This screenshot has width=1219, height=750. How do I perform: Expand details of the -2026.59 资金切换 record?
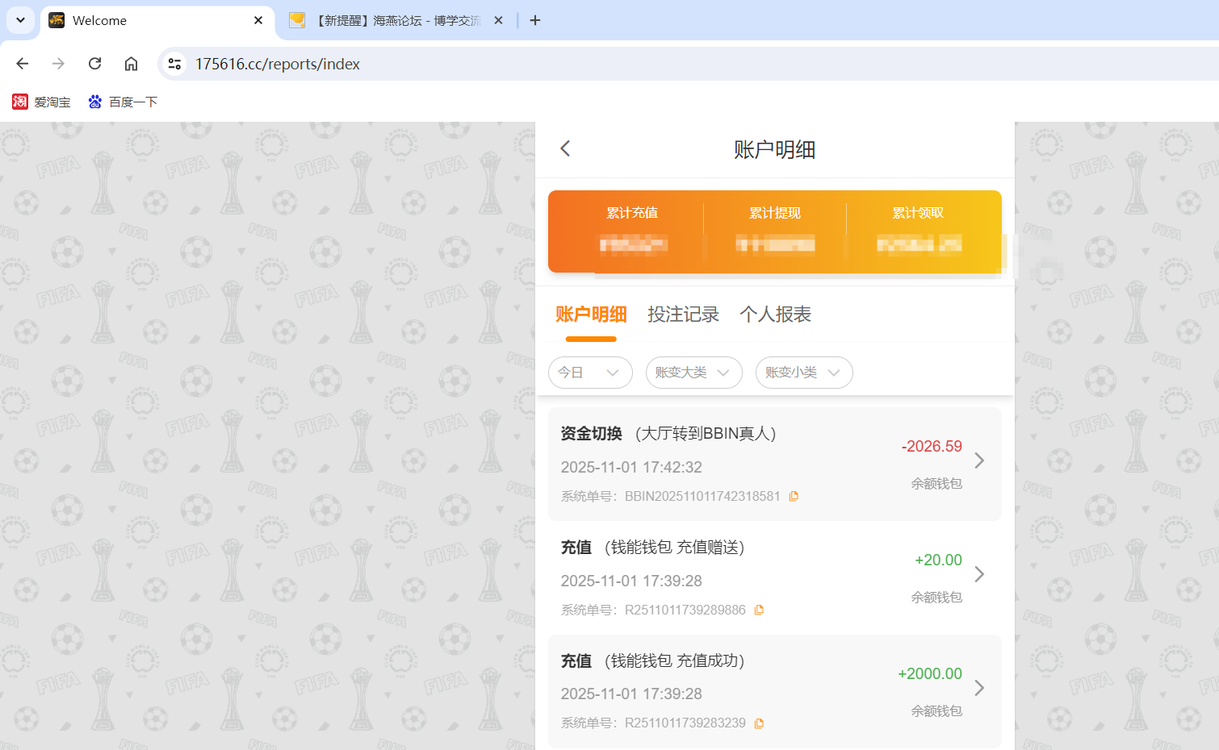tap(979, 460)
